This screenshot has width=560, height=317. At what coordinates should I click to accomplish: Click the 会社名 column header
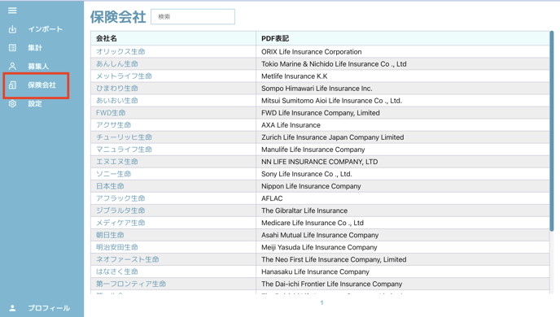(173, 38)
